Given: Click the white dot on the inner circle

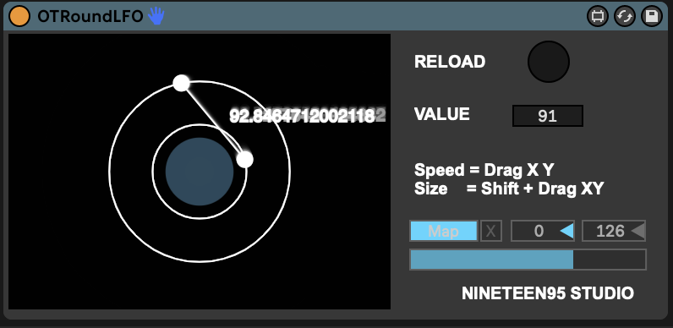Looking at the screenshot, I should pos(244,159).
